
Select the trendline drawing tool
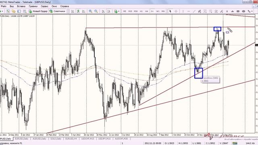point(194,11)
